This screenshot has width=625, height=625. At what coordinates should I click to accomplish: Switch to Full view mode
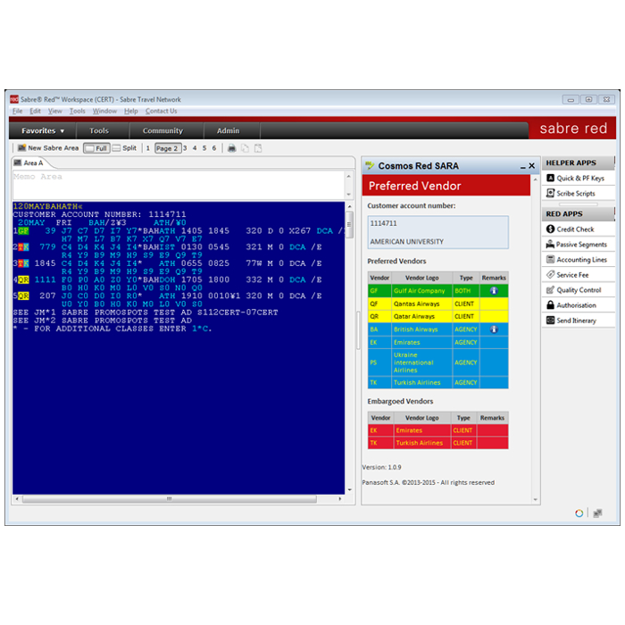(96, 148)
